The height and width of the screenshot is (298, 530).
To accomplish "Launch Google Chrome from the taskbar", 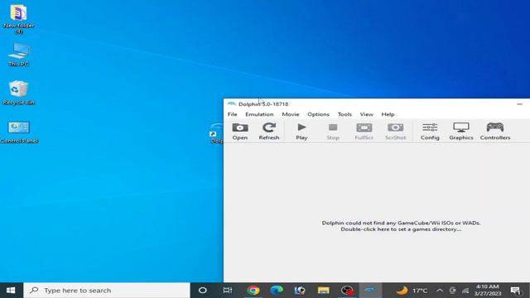I will point(253,291).
